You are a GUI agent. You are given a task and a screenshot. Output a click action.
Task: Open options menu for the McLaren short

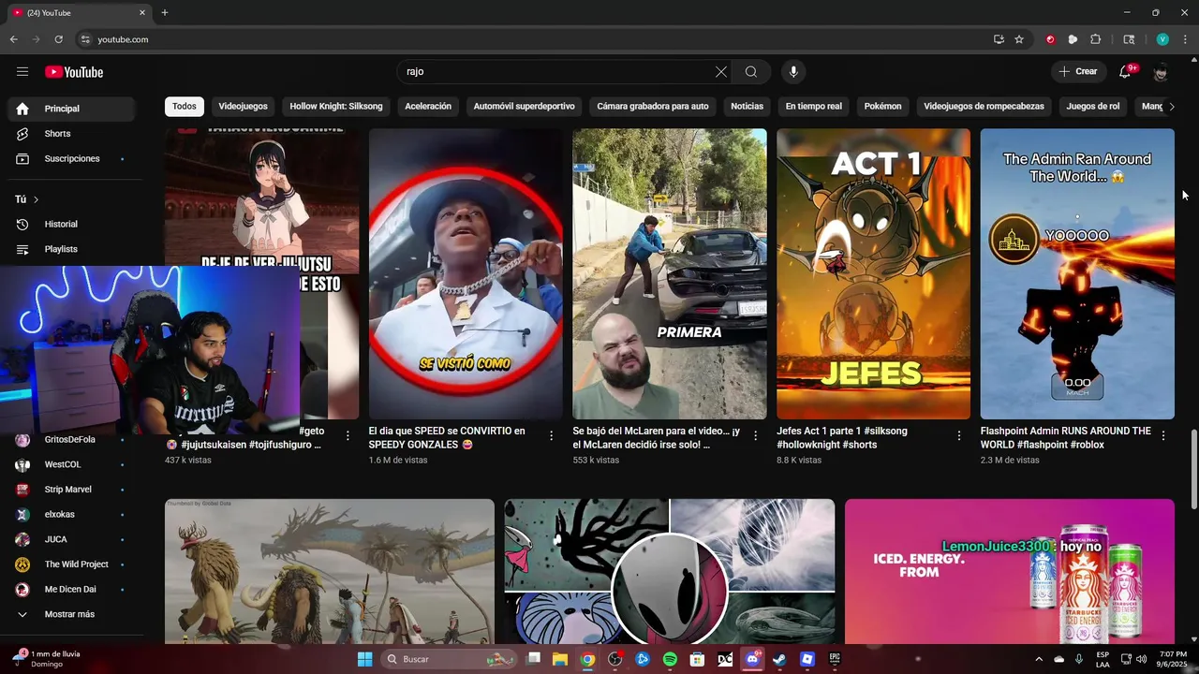pos(756,435)
